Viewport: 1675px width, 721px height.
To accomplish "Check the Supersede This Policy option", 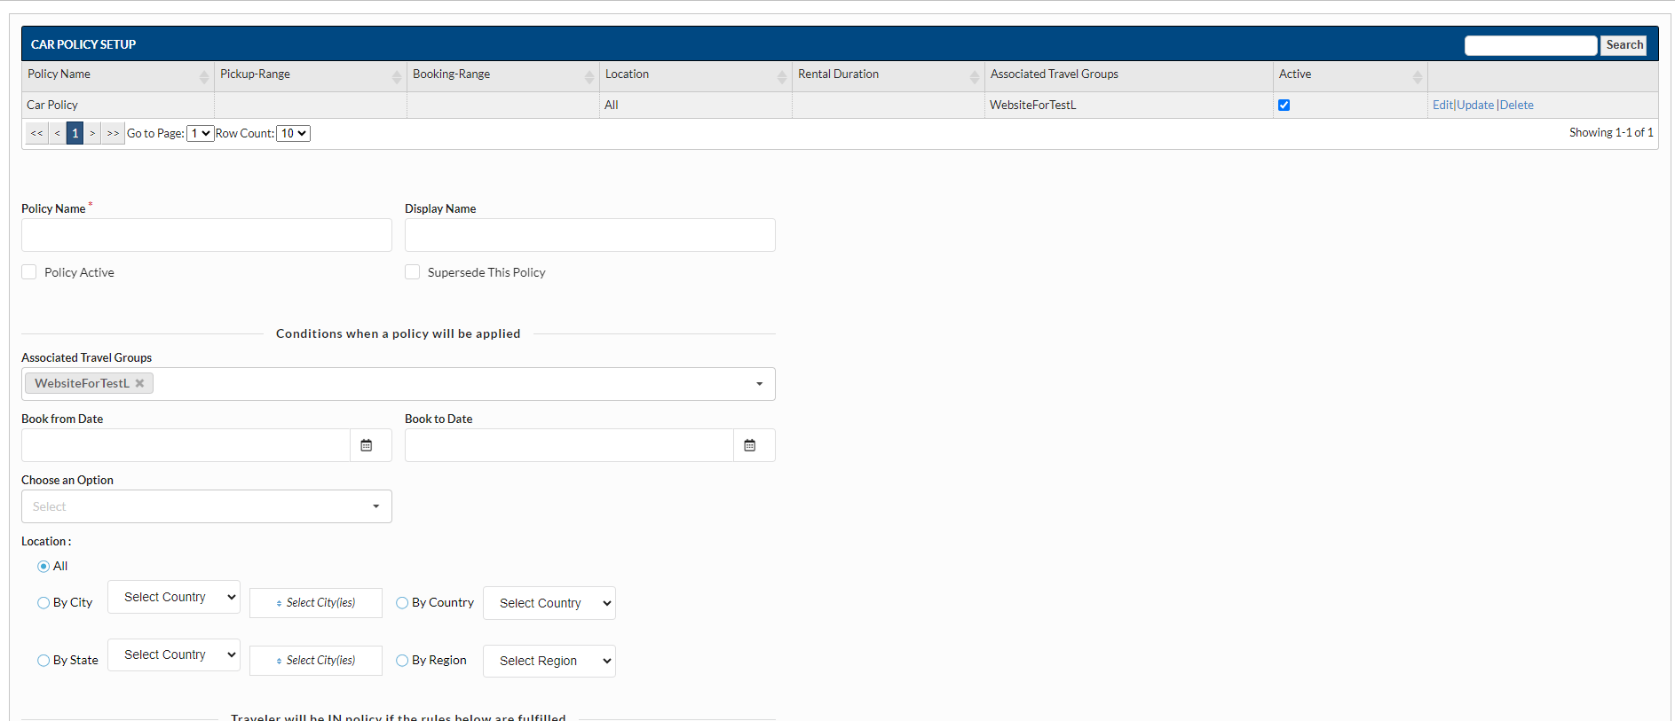I will point(413,272).
